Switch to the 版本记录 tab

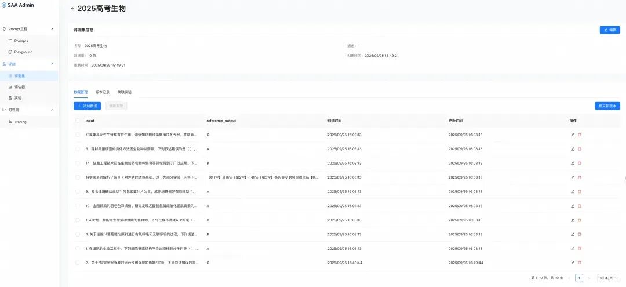tap(103, 92)
